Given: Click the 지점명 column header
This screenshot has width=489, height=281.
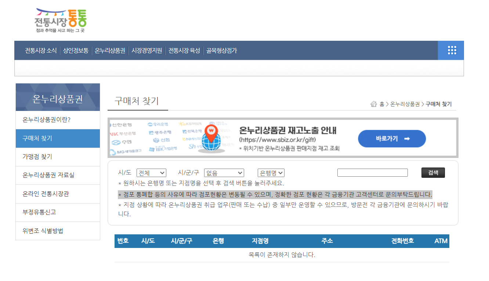Looking at the screenshot, I should click(260, 241).
